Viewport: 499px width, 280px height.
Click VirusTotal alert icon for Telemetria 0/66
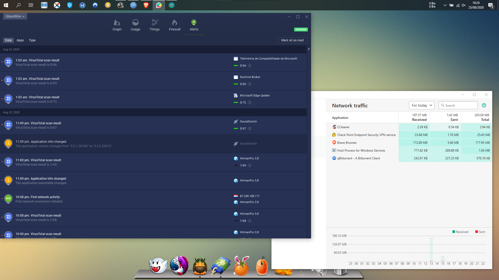tap(8, 62)
